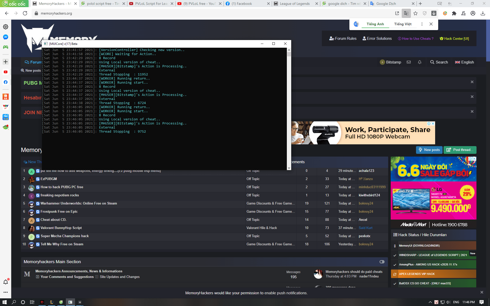490x306 pixels.
Task: Open the Forum Rules link
Action: 343,39
